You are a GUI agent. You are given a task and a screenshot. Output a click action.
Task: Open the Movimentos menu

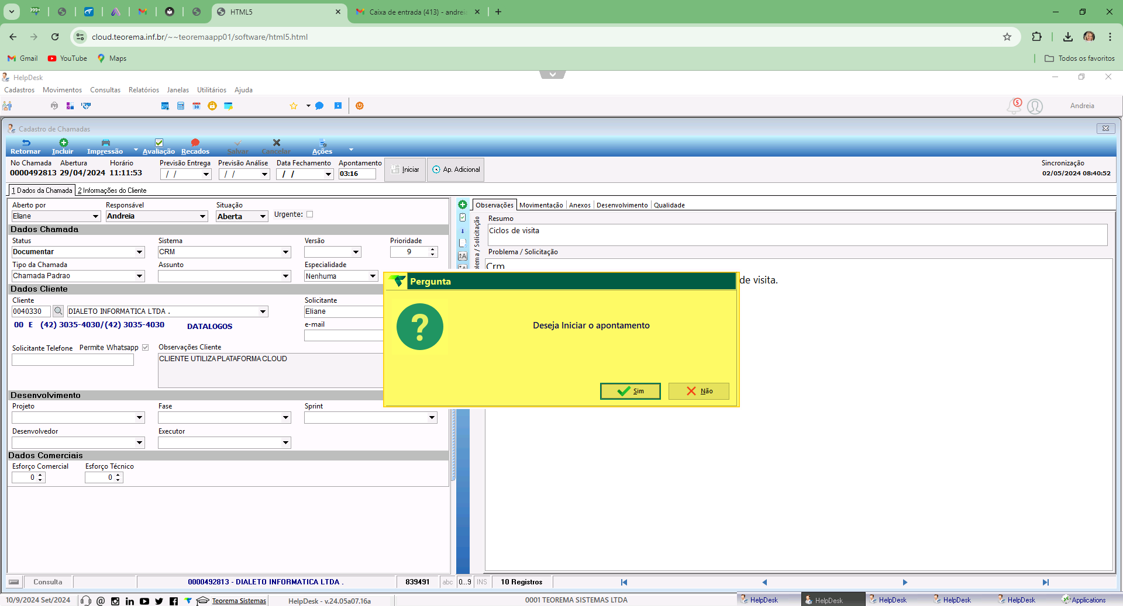[x=62, y=90]
